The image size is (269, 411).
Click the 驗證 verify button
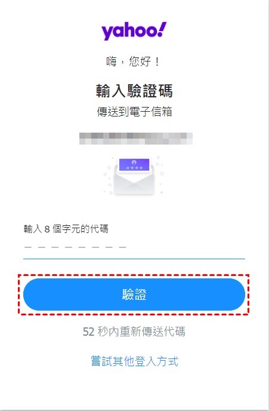pos(134,295)
